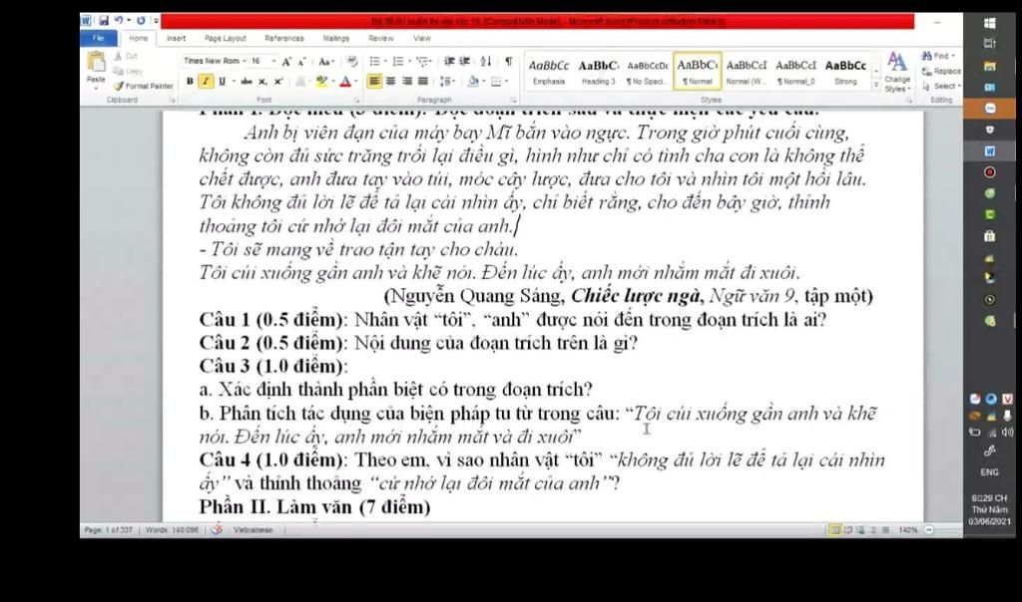Apply the red font color
The image size is (1022, 602).
[x=345, y=82]
